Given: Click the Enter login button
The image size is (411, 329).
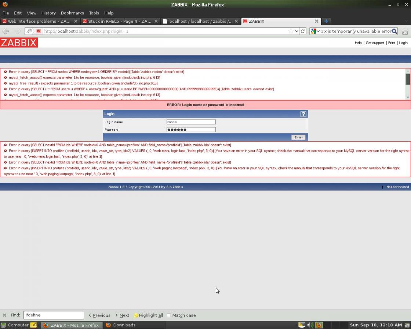Looking at the screenshot, I should [x=298, y=137].
